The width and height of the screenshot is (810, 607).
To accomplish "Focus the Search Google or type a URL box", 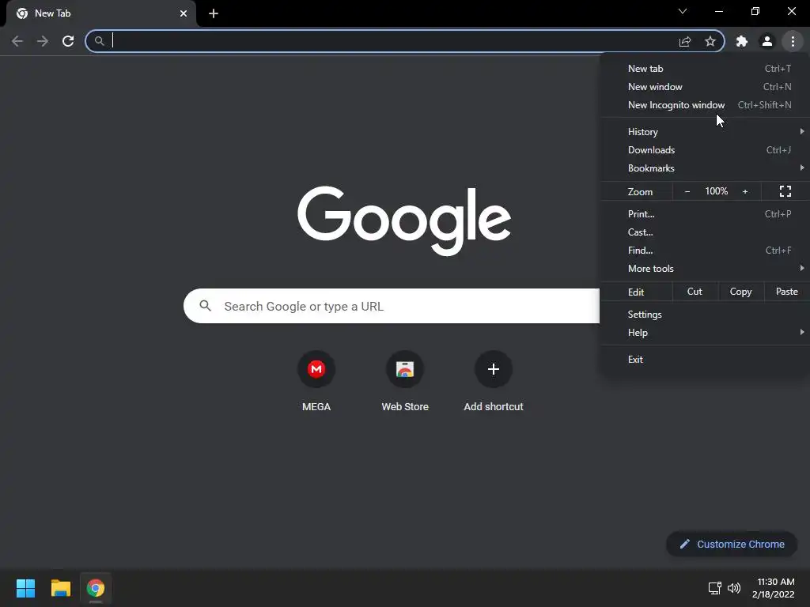I will pyautogui.click(x=392, y=306).
